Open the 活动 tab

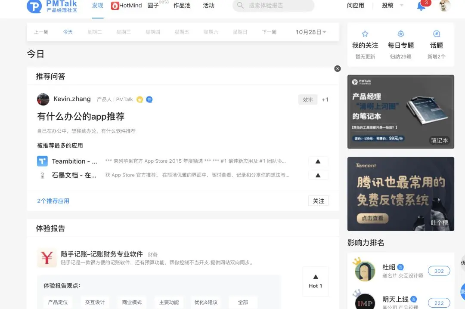pos(208,6)
